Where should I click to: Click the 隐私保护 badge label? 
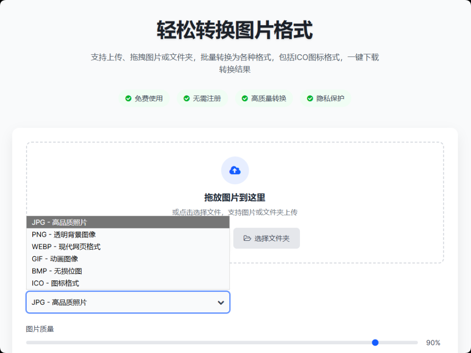pos(330,98)
